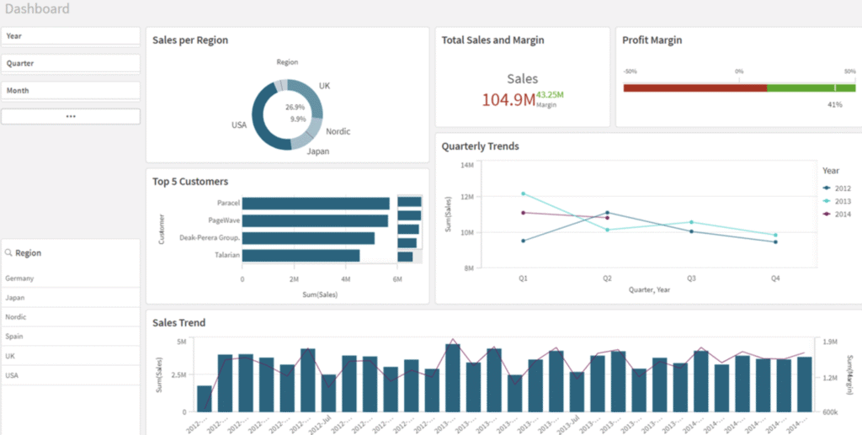Open the Year filter pane
This screenshot has height=435, width=862.
(x=71, y=36)
